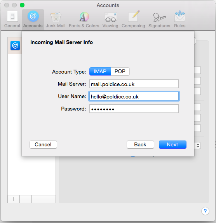Remove account with minus button
The image size is (216, 223).
[x=26, y=199]
